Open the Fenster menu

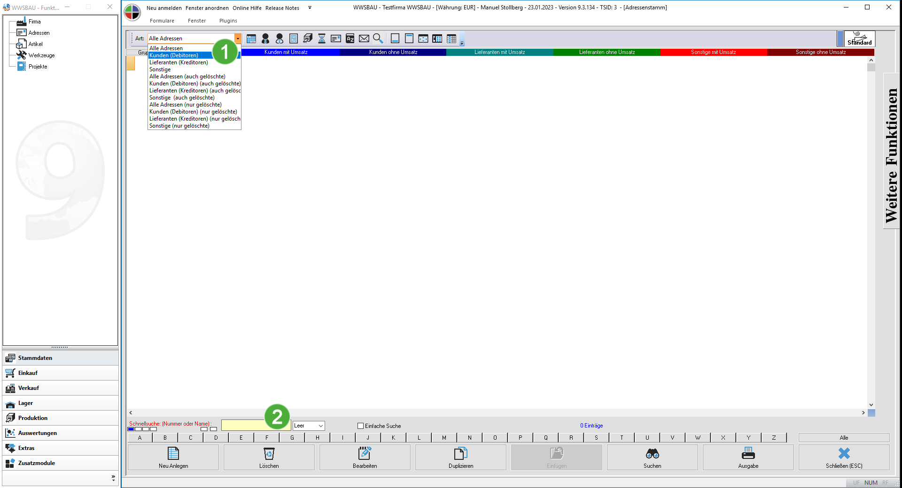[197, 21]
